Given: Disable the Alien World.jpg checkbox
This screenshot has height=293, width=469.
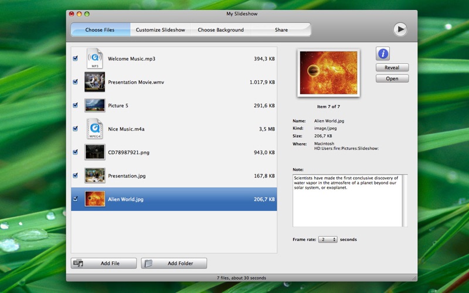Looking at the screenshot, I should pos(75,199).
